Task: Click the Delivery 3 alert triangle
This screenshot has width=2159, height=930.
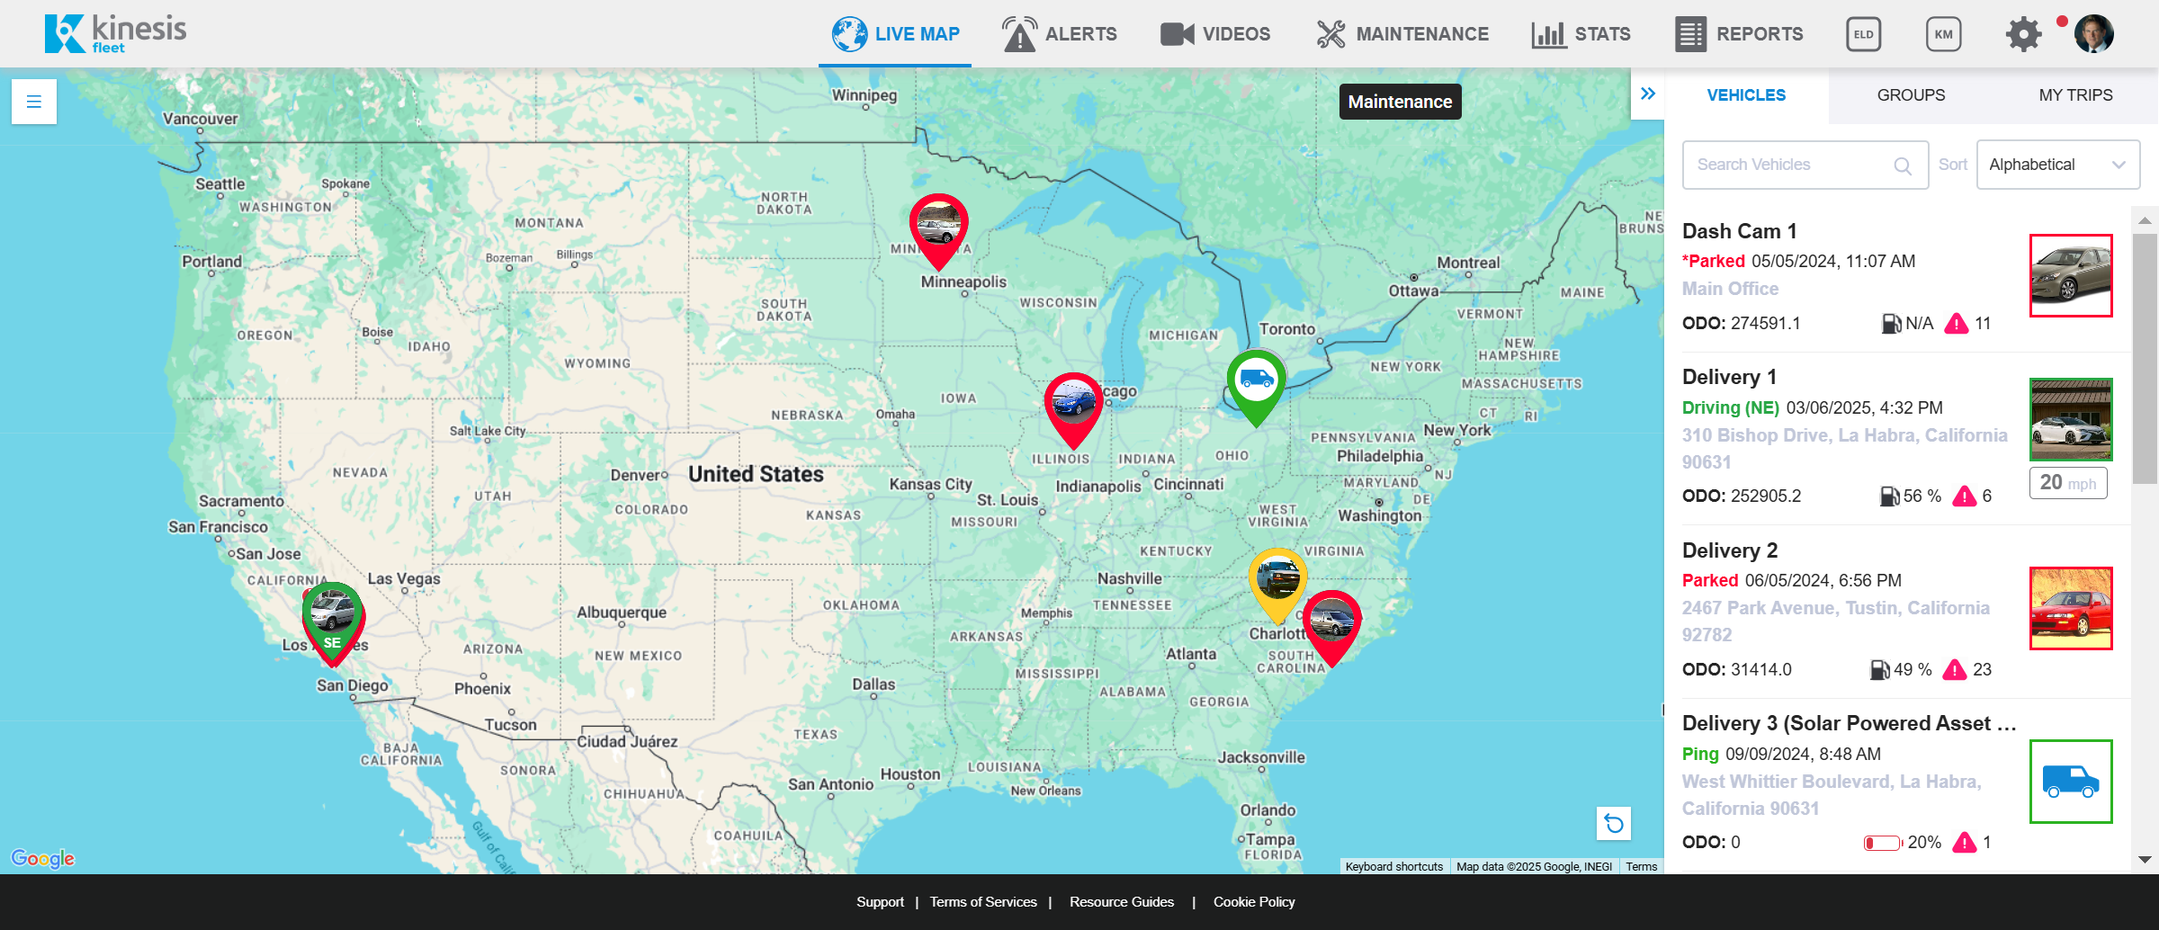Action: coord(1965,843)
